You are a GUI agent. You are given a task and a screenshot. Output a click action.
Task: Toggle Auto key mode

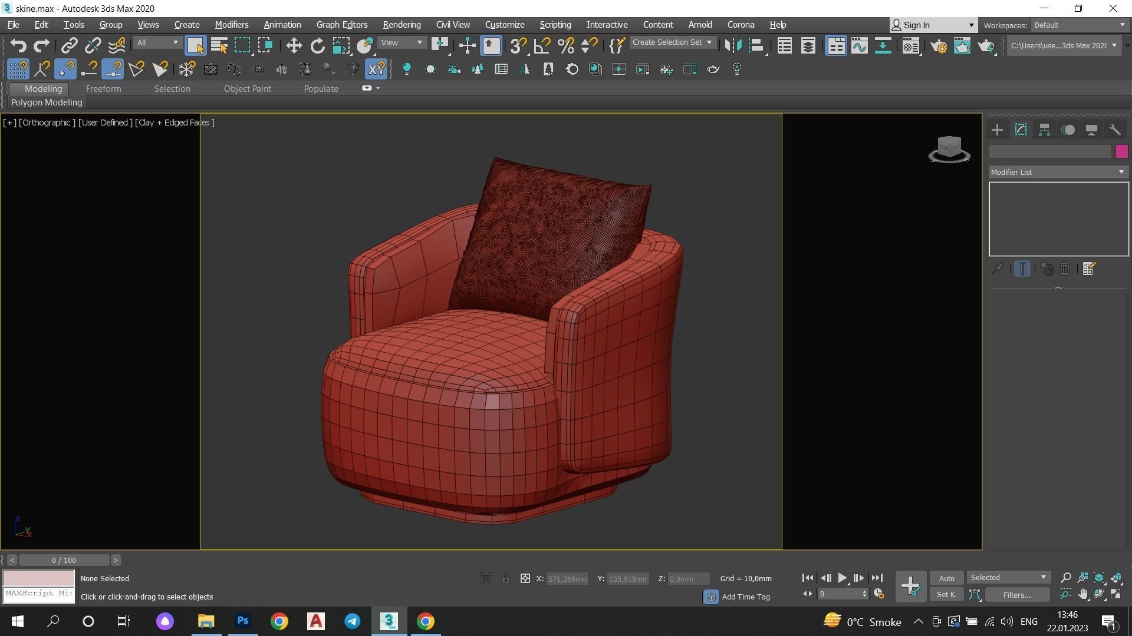[x=946, y=578]
